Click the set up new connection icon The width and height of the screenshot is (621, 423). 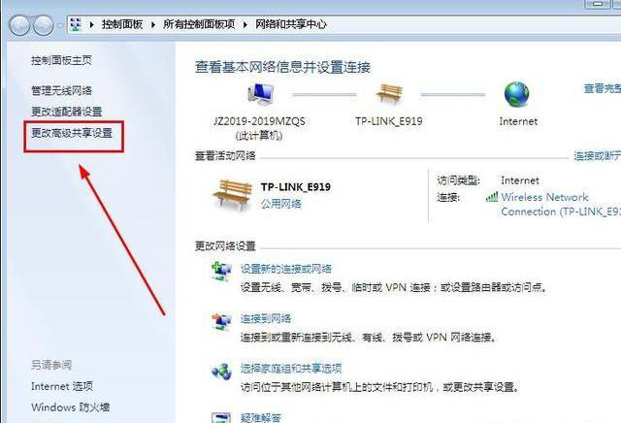221,272
